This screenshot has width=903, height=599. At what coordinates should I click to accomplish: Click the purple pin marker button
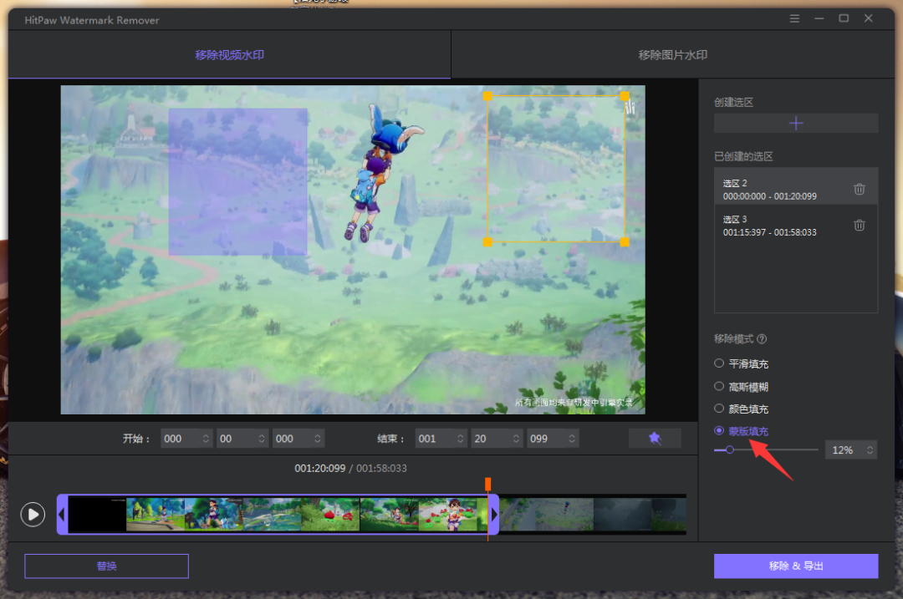pos(655,439)
